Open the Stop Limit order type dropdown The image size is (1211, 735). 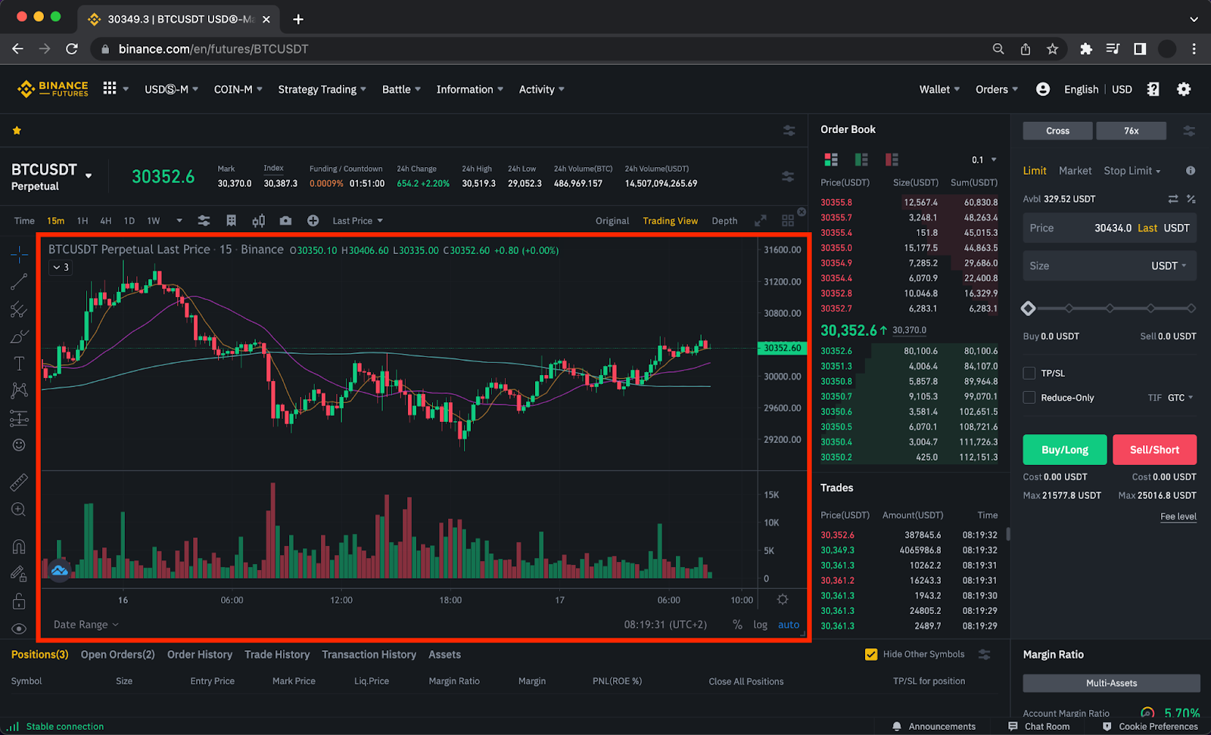pos(1132,171)
